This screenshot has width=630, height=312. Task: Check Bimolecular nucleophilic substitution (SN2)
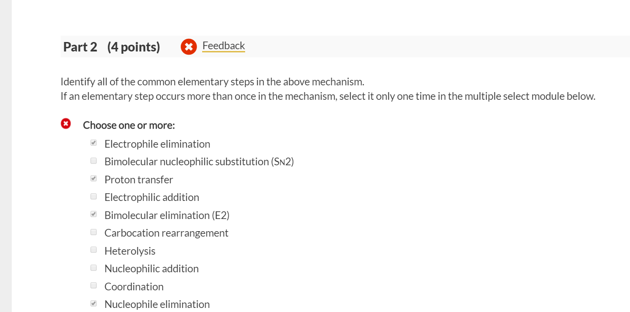pos(93,160)
